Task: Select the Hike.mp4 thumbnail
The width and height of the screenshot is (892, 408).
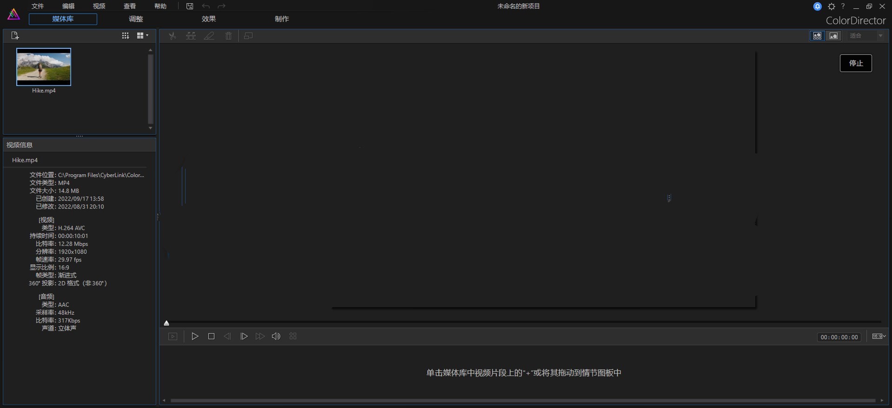Action: pos(44,67)
